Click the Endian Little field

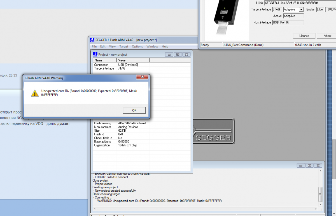pos(320,10)
